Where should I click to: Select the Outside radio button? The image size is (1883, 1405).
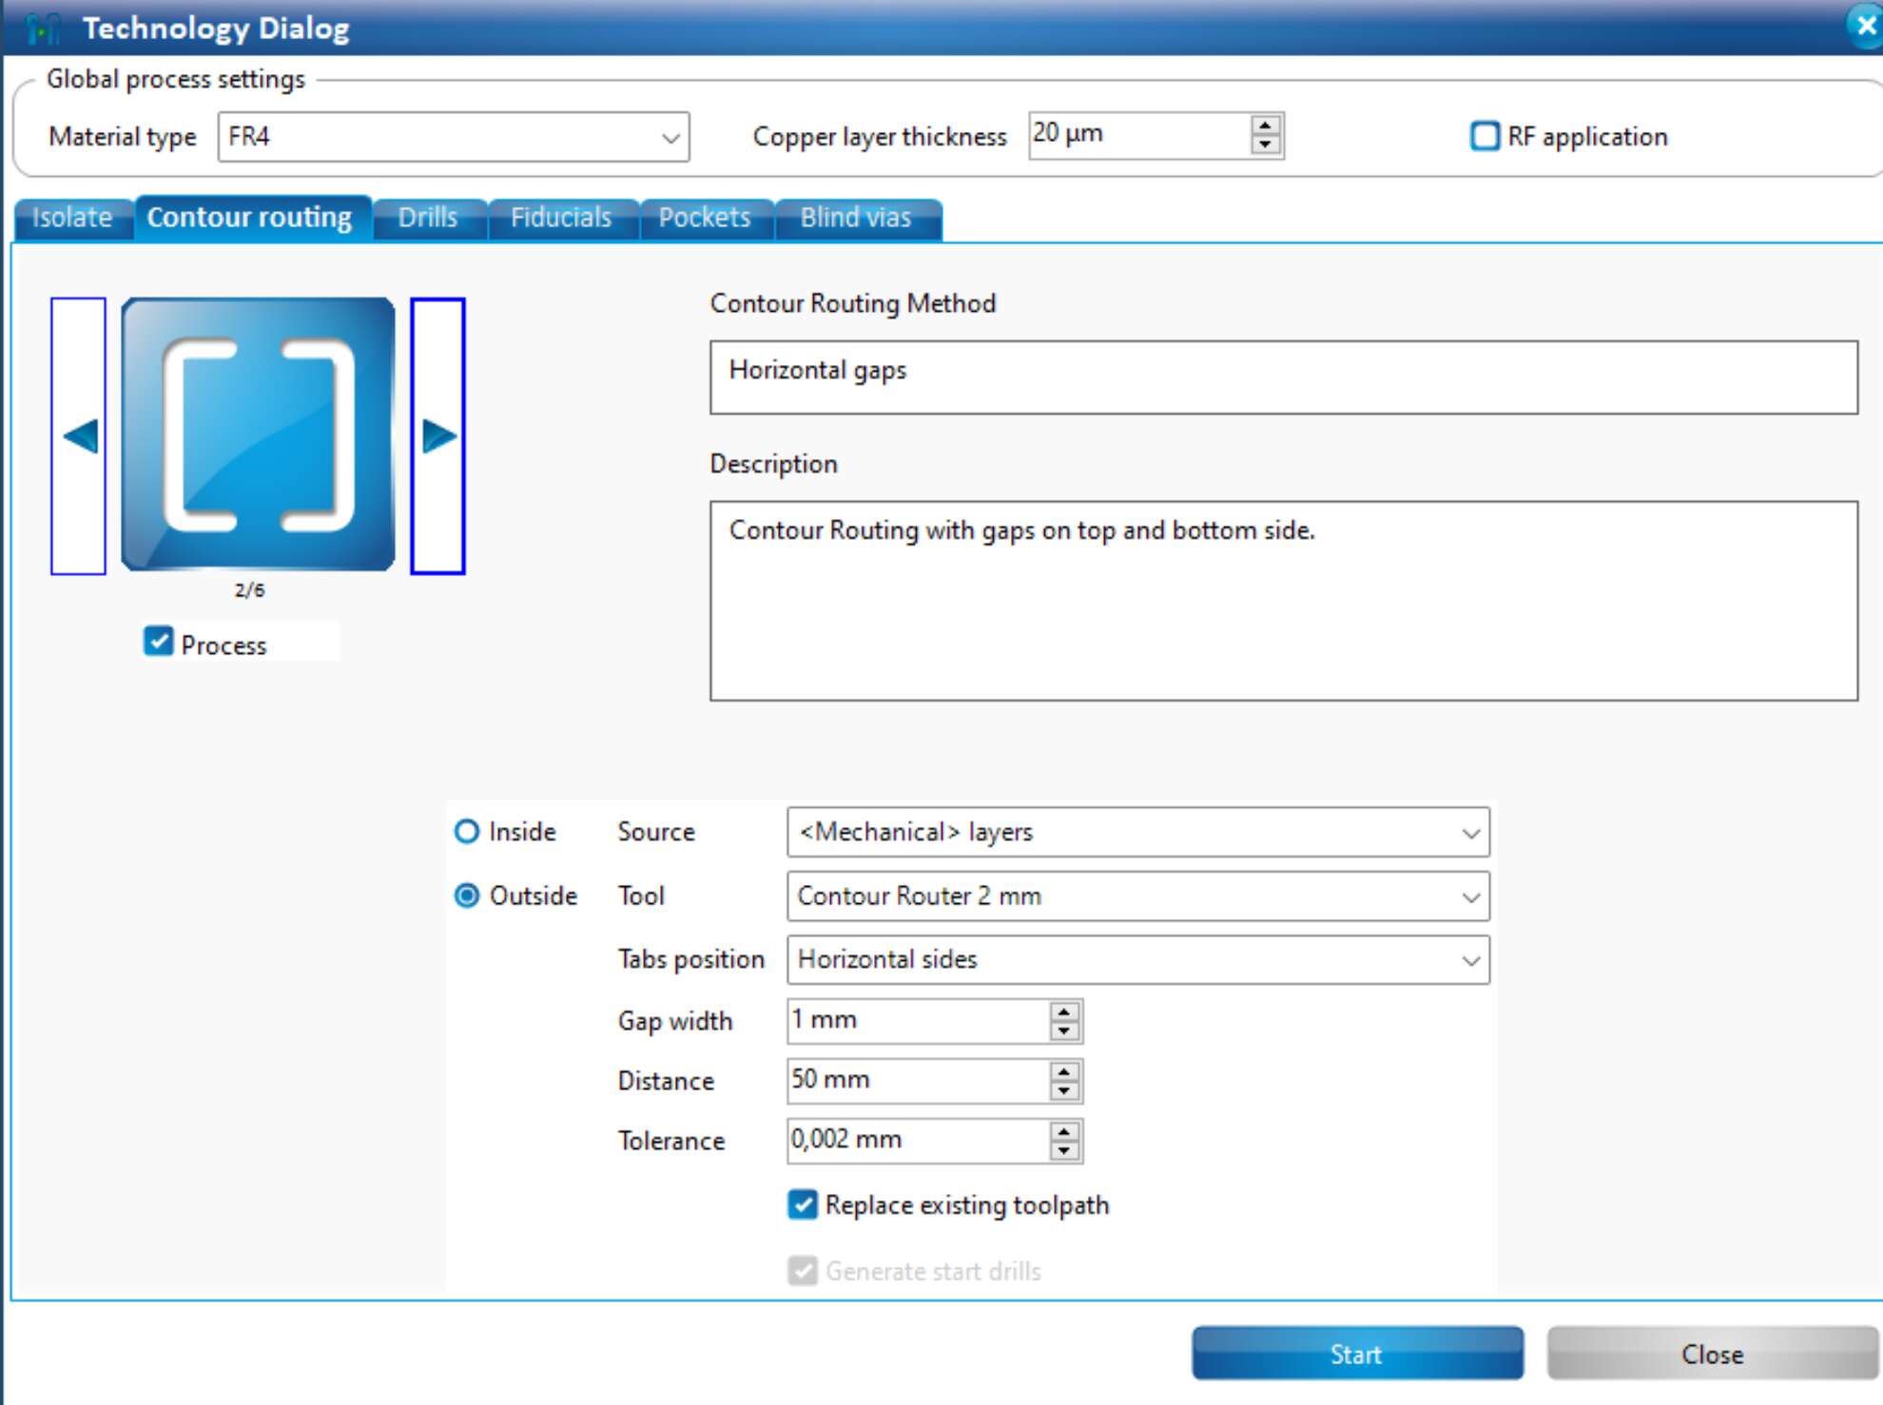pos(466,895)
